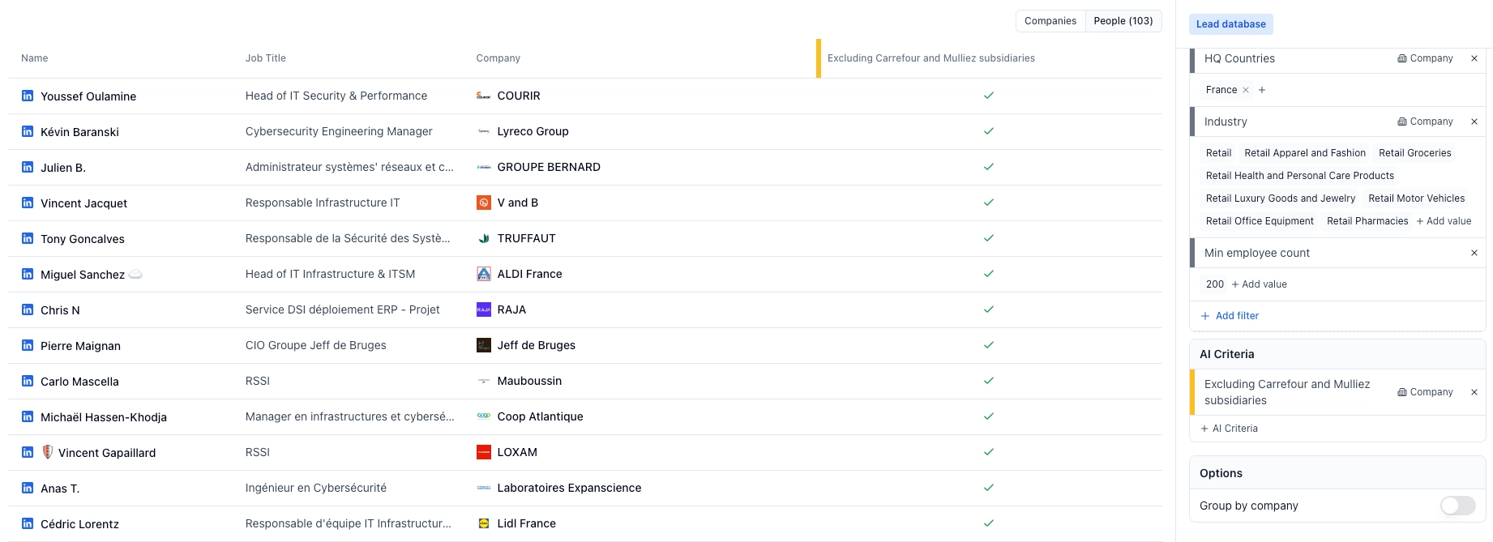Open Pierre Maignan's LinkedIn icon
Viewport: 1493px width, 542px height.
coord(28,345)
